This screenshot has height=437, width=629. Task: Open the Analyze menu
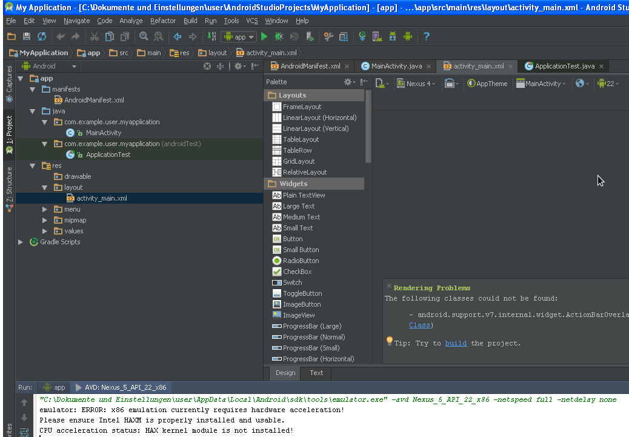131,21
